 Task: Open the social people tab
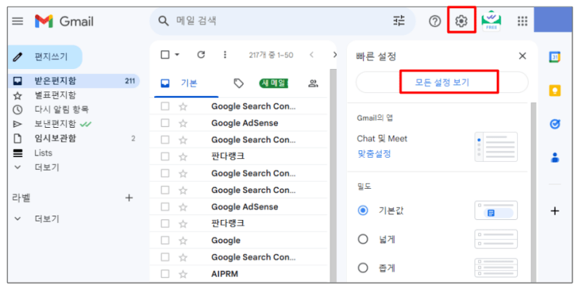(314, 84)
